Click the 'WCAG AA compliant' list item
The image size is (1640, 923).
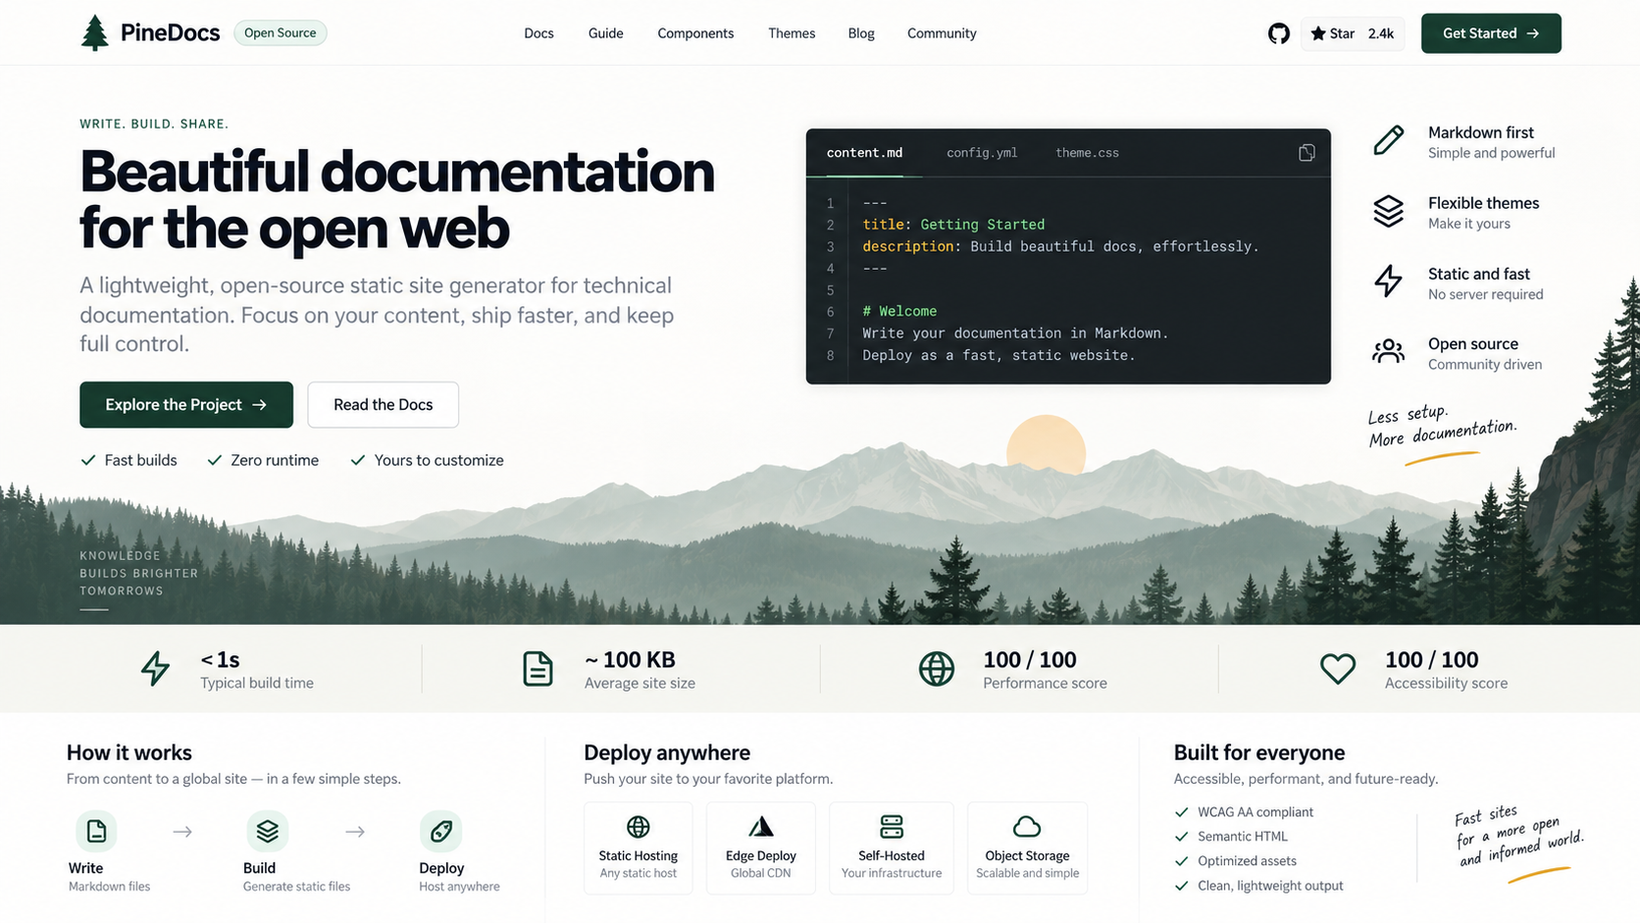tap(1244, 812)
